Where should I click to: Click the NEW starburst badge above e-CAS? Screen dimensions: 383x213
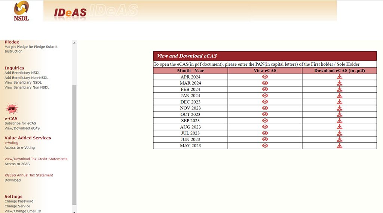tap(12, 109)
